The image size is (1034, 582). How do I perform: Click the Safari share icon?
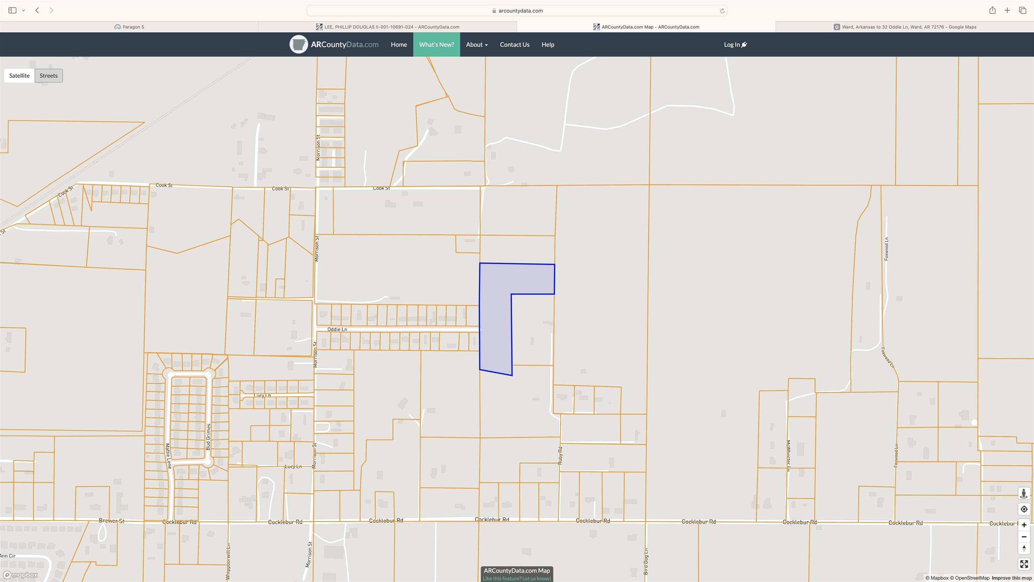pyautogui.click(x=992, y=10)
